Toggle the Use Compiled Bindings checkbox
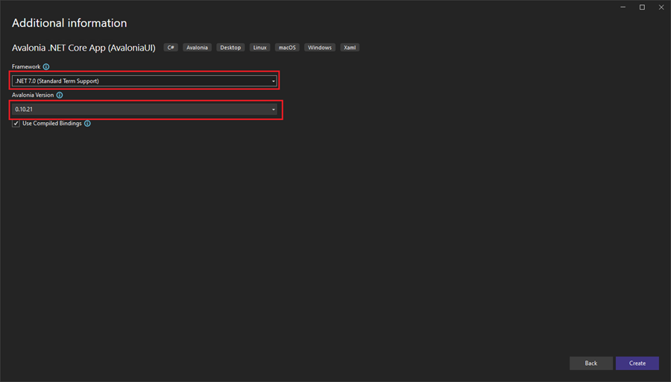 tap(16, 124)
